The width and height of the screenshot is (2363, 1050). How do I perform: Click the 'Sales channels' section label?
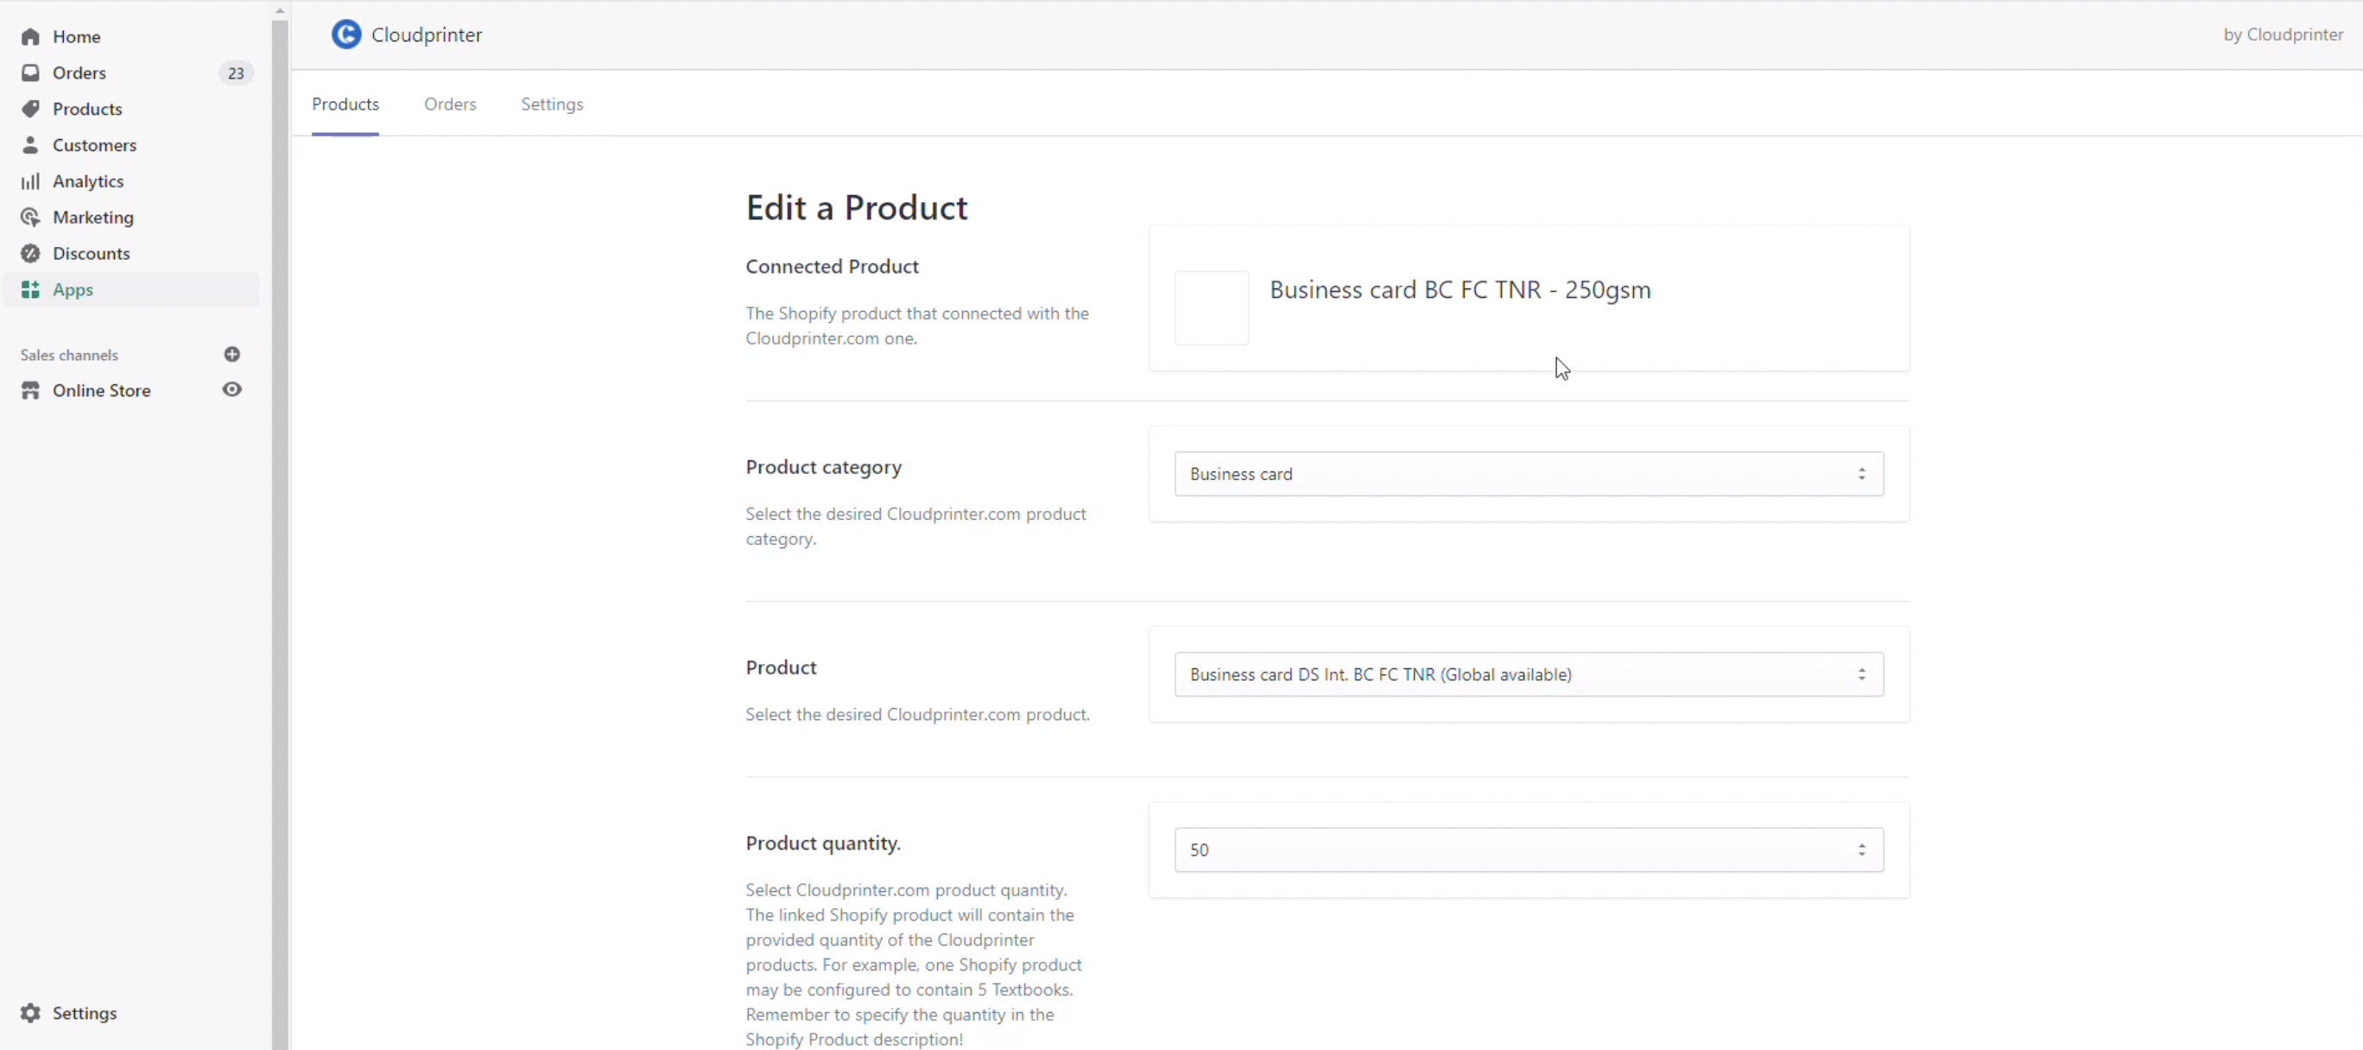(69, 355)
